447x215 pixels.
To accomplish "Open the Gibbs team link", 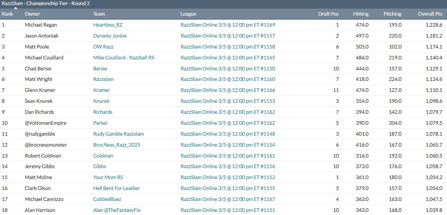I will tap(99, 166).
